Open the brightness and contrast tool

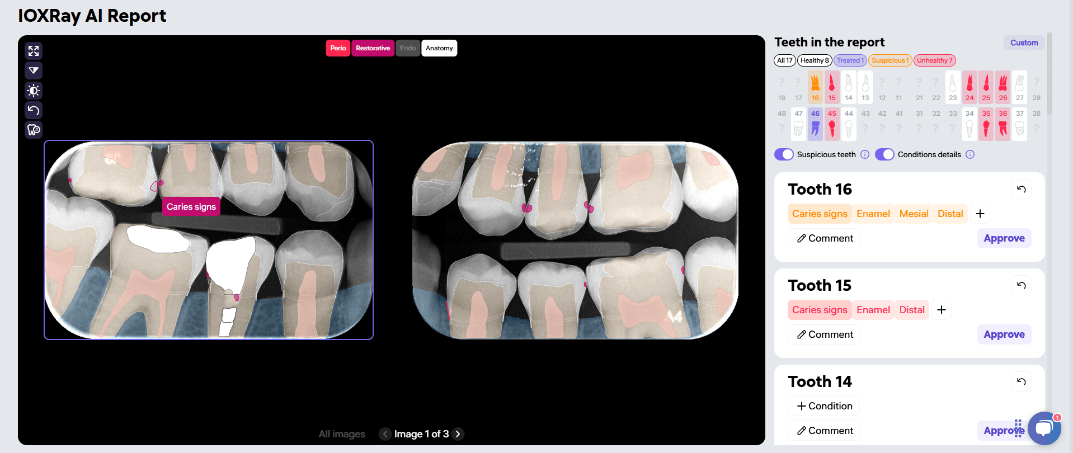click(34, 91)
